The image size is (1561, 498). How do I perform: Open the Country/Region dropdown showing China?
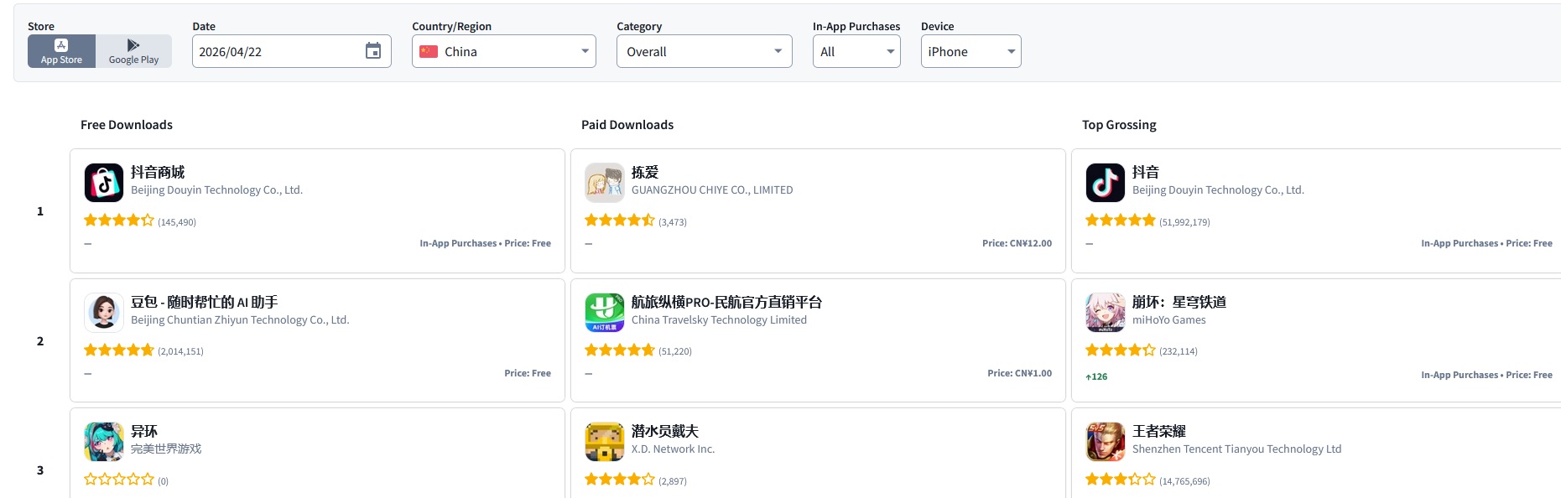tap(503, 51)
